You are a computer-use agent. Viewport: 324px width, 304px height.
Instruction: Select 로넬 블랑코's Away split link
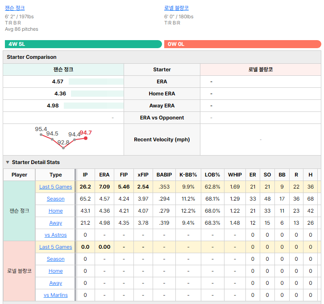click(56, 283)
